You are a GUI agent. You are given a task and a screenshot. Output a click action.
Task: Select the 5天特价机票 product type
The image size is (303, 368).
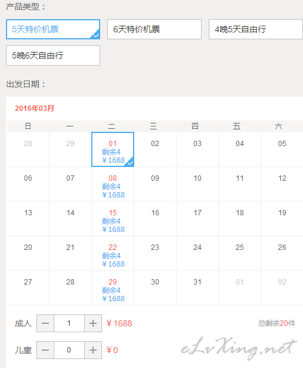pos(53,29)
